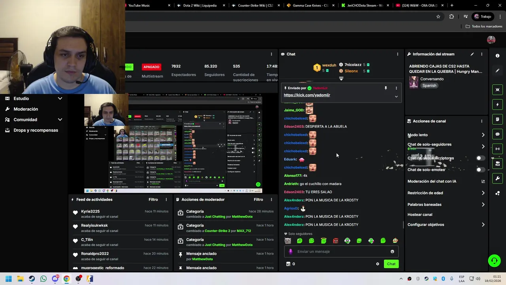Click the wrench icon in right sidebar
The width and height of the screenshot is (506, 285).
pyautogui.click(x=497, y=178)
